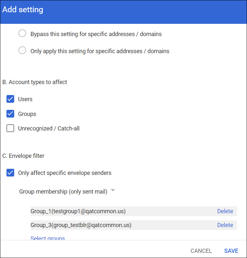
Task: Click the C. Envelope filter heading
Action: 23,156
